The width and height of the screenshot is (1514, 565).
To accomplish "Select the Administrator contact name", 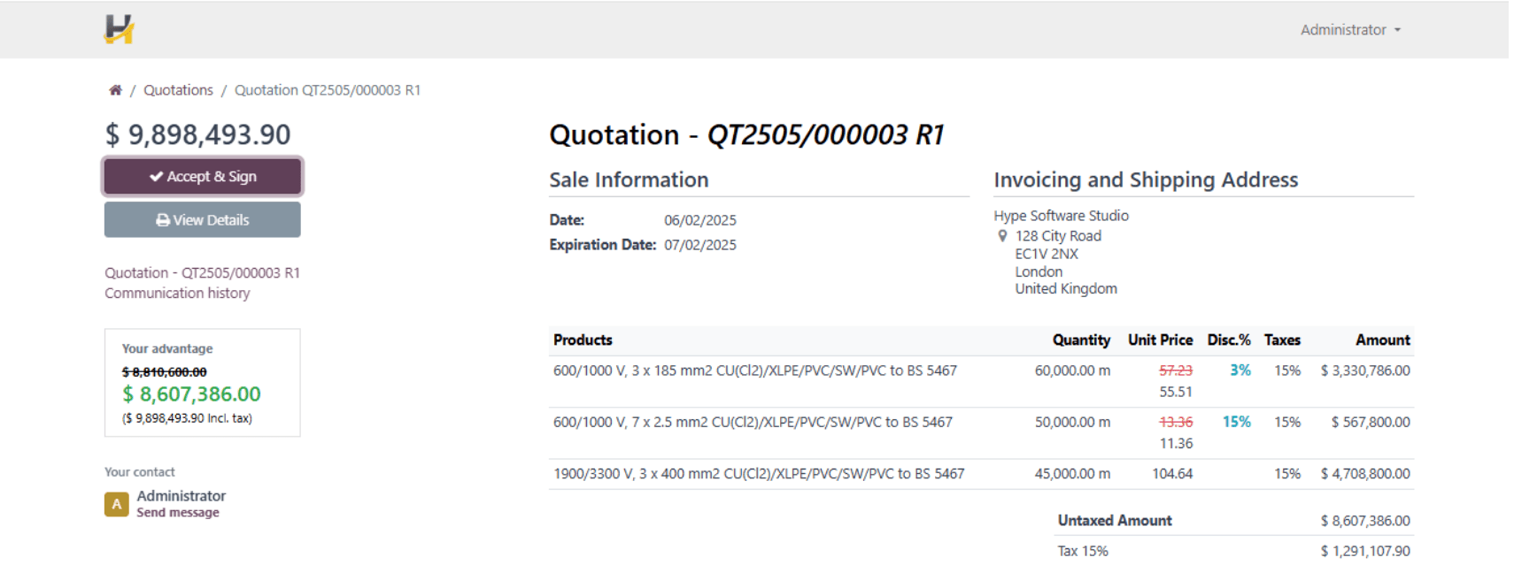I will [182, 496].
